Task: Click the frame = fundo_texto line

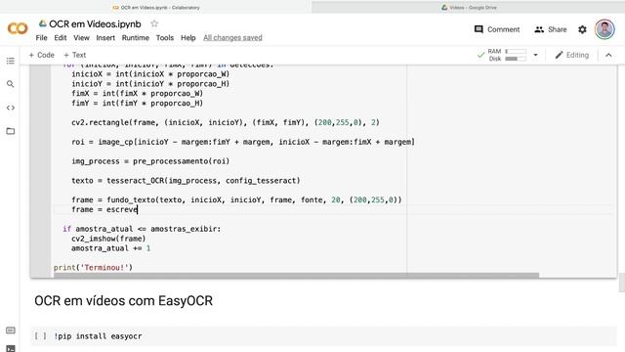Action: (x=236, y=199)
